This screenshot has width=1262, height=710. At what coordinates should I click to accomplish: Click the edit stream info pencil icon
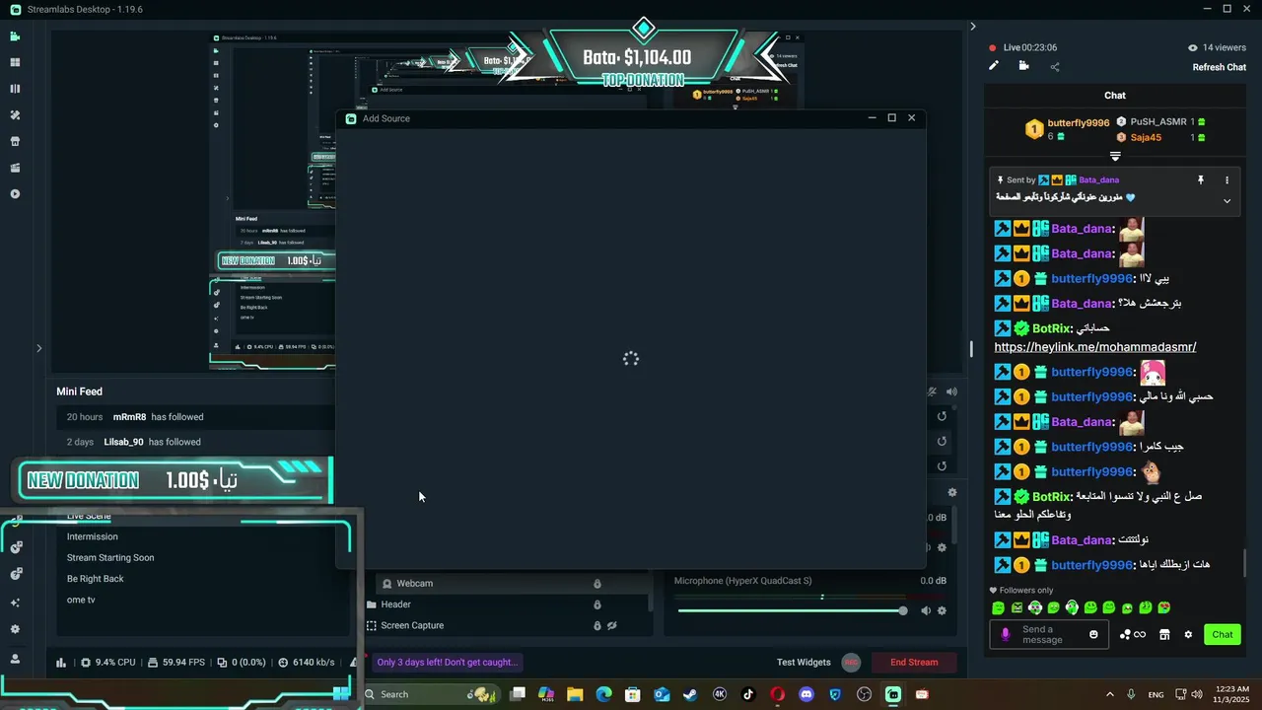(994, 66)
